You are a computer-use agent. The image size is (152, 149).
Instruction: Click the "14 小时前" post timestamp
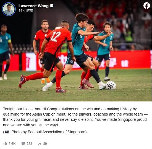[26, 11]
